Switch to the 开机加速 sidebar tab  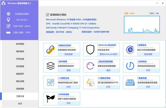[20, 59]
